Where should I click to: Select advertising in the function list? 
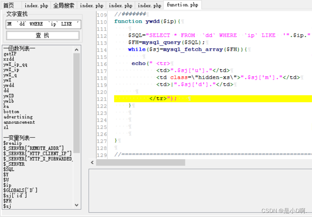coord(18,117)
